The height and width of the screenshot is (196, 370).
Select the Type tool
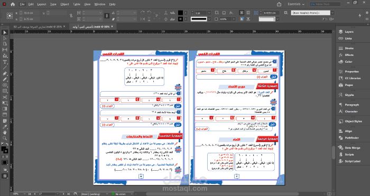pyautogui.click(x=5, y=62)
